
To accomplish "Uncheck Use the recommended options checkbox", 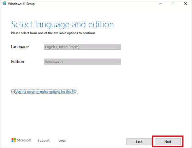I will 13,91.
